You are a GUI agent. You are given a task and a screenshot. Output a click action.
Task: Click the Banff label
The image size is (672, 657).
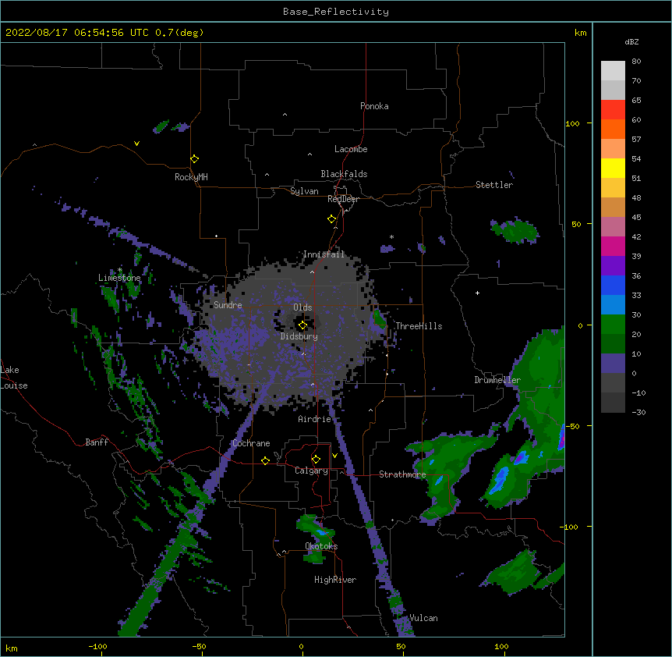[97, 442]
